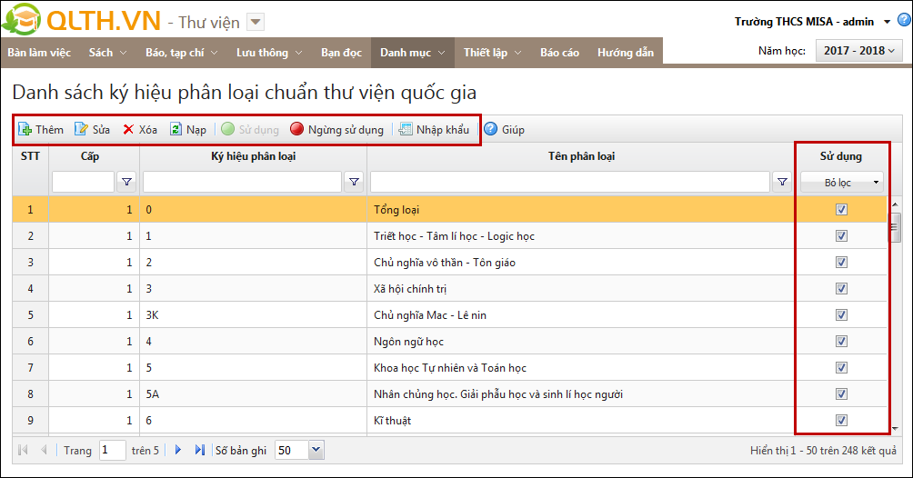Open Giúp help icon in toolbar
The width and height of the screenshot is (913, 478).
click(x=491, y=129)
